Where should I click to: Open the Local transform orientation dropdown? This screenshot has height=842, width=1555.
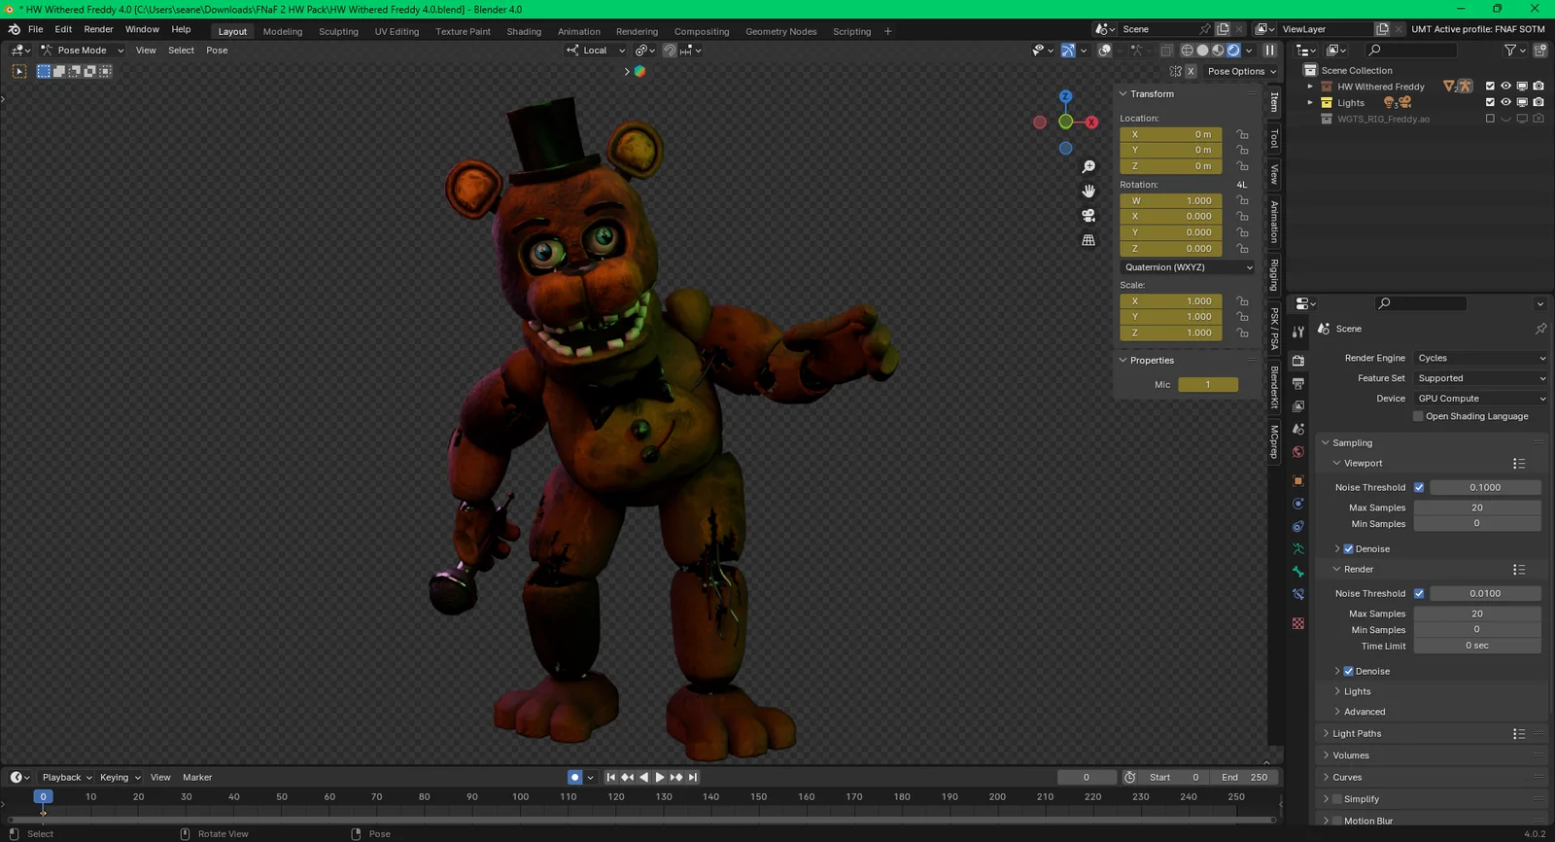pyautogui.click(x=596, y=51)
